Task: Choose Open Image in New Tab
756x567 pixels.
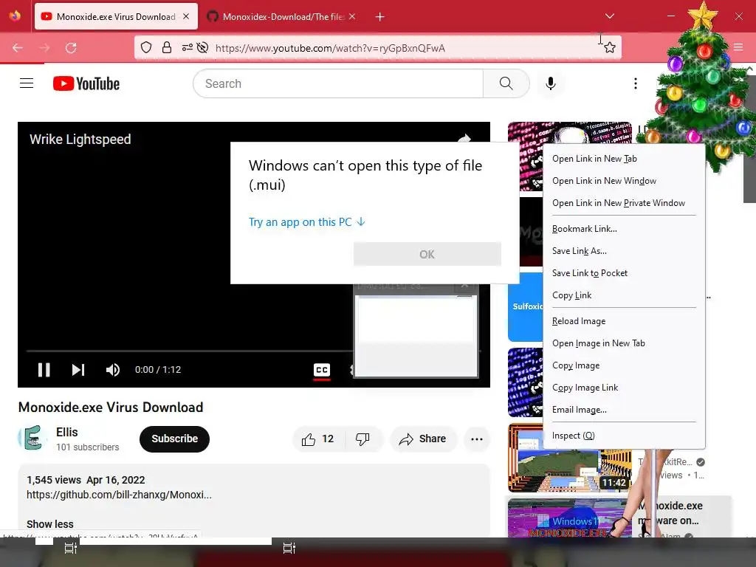Action: tap(624, 343)
